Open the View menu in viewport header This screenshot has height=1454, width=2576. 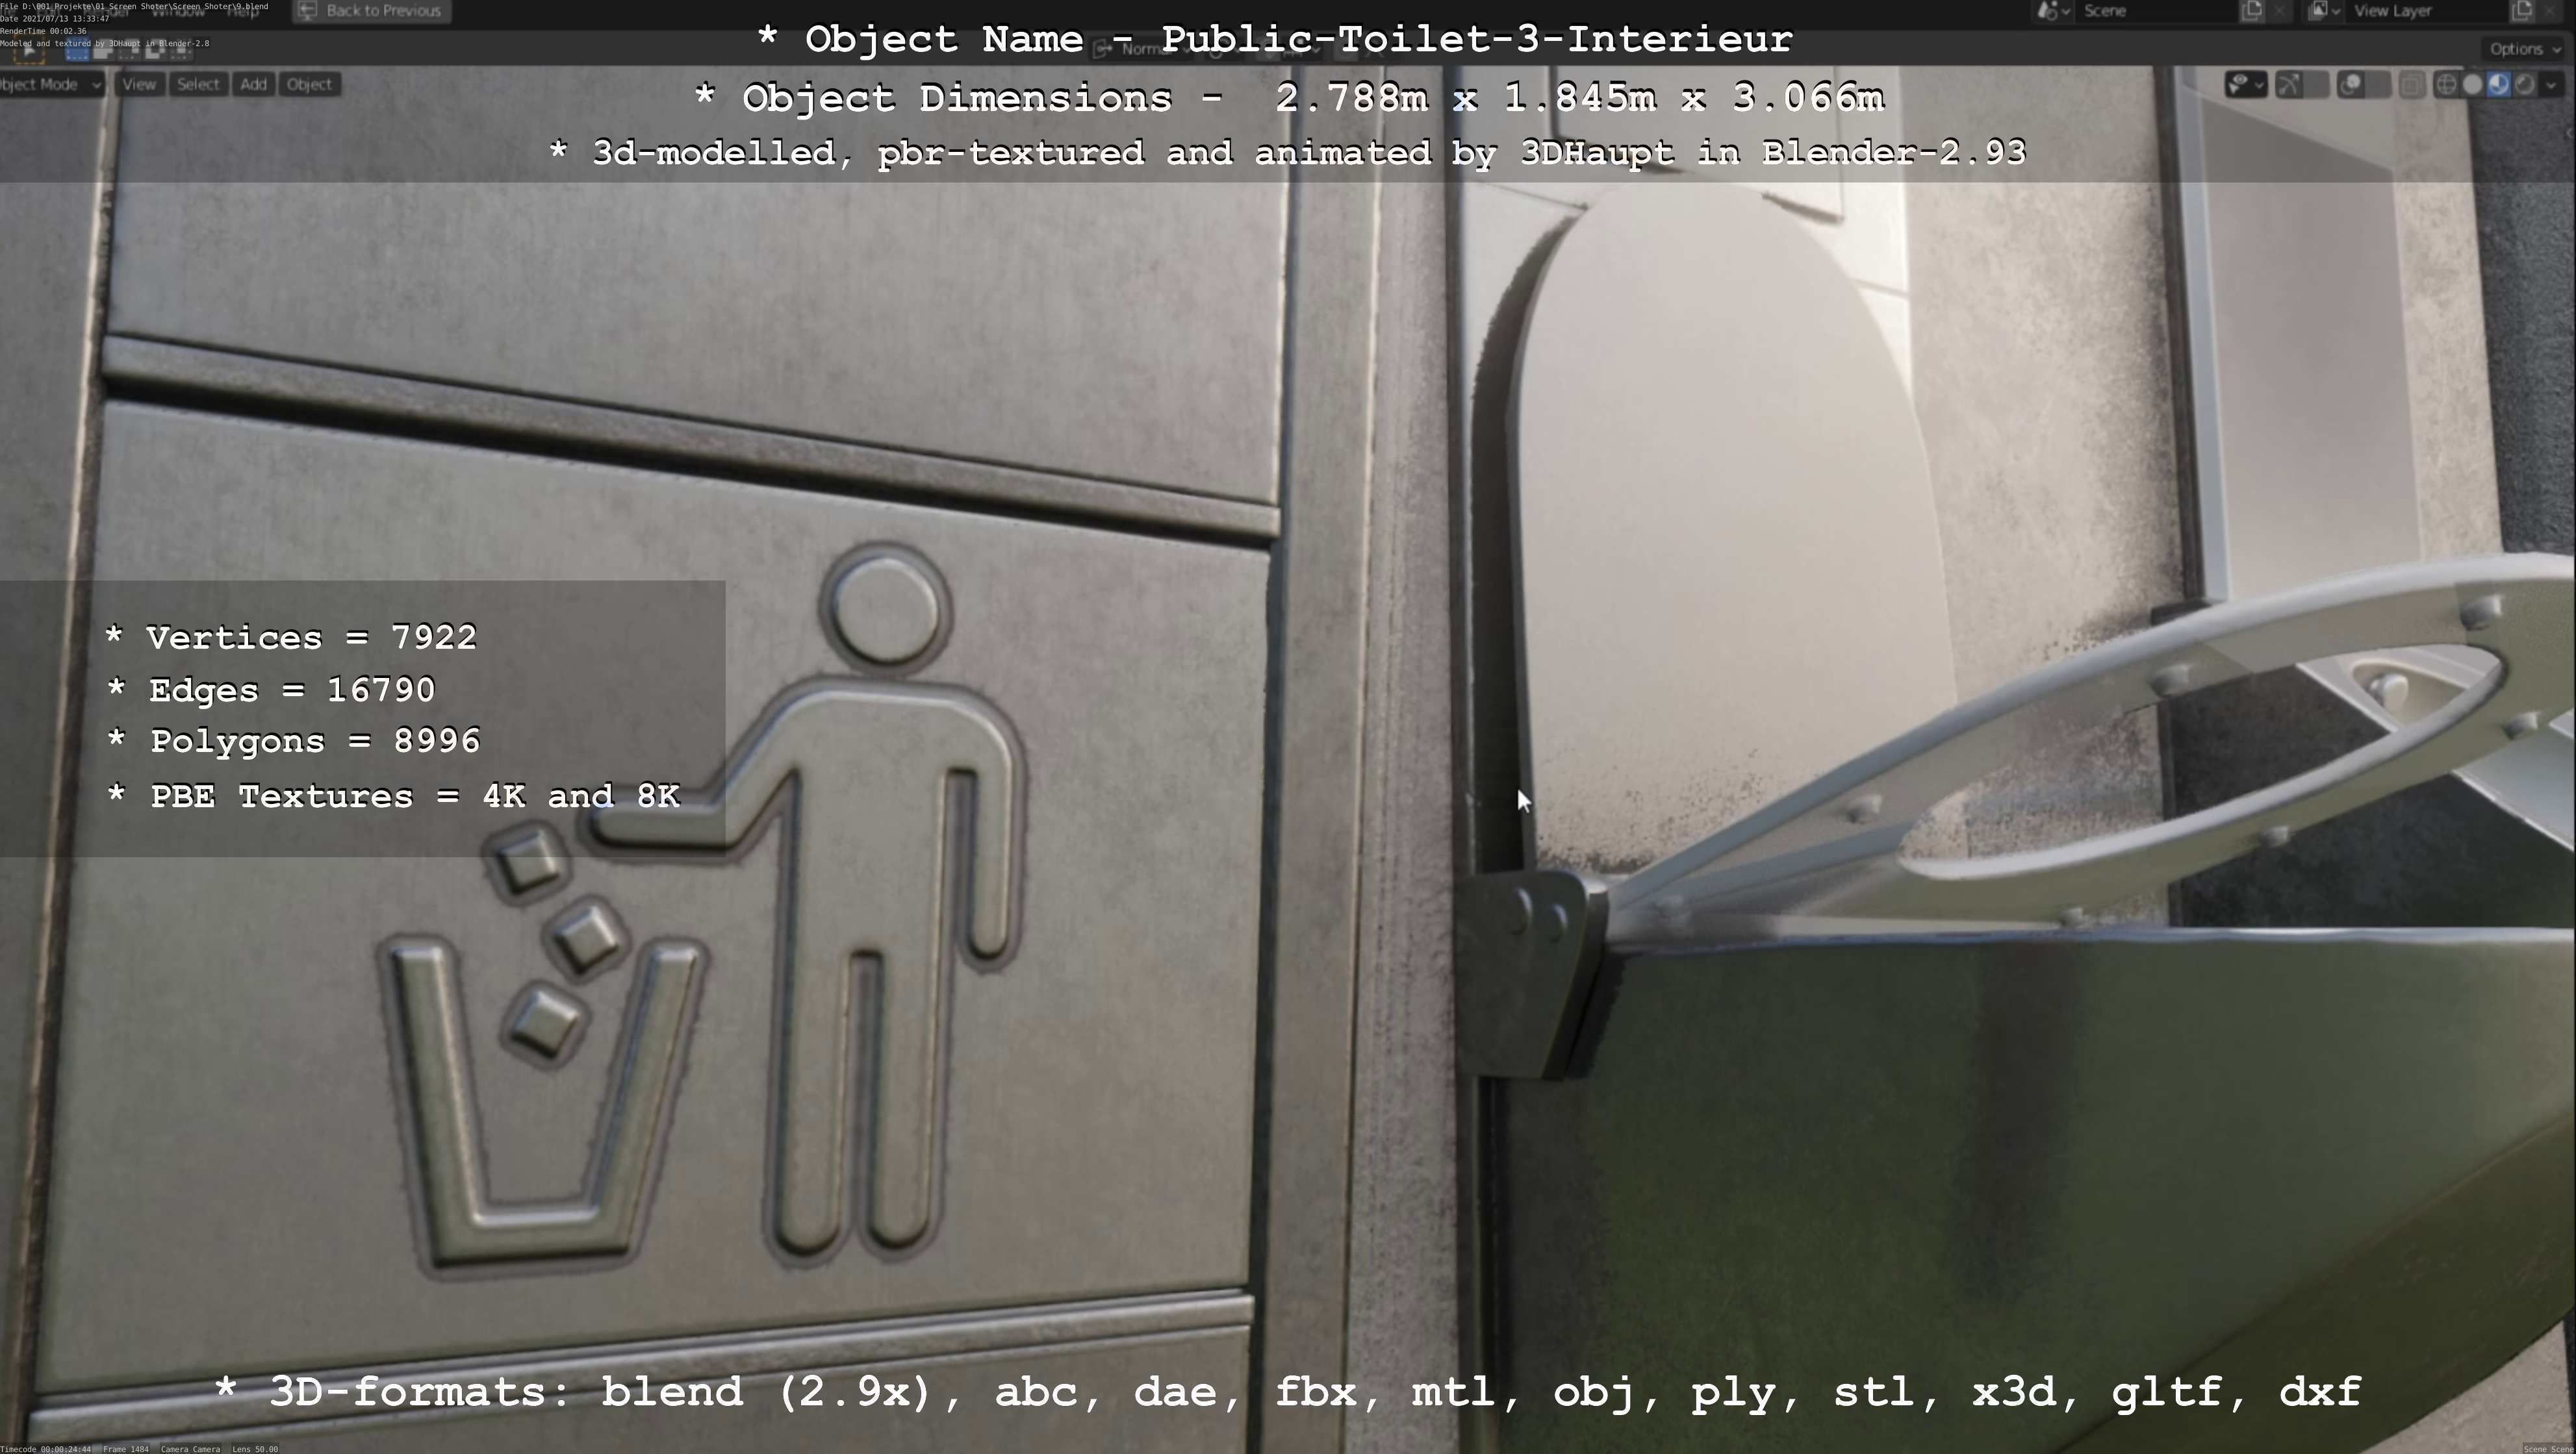tap(139, 84)
